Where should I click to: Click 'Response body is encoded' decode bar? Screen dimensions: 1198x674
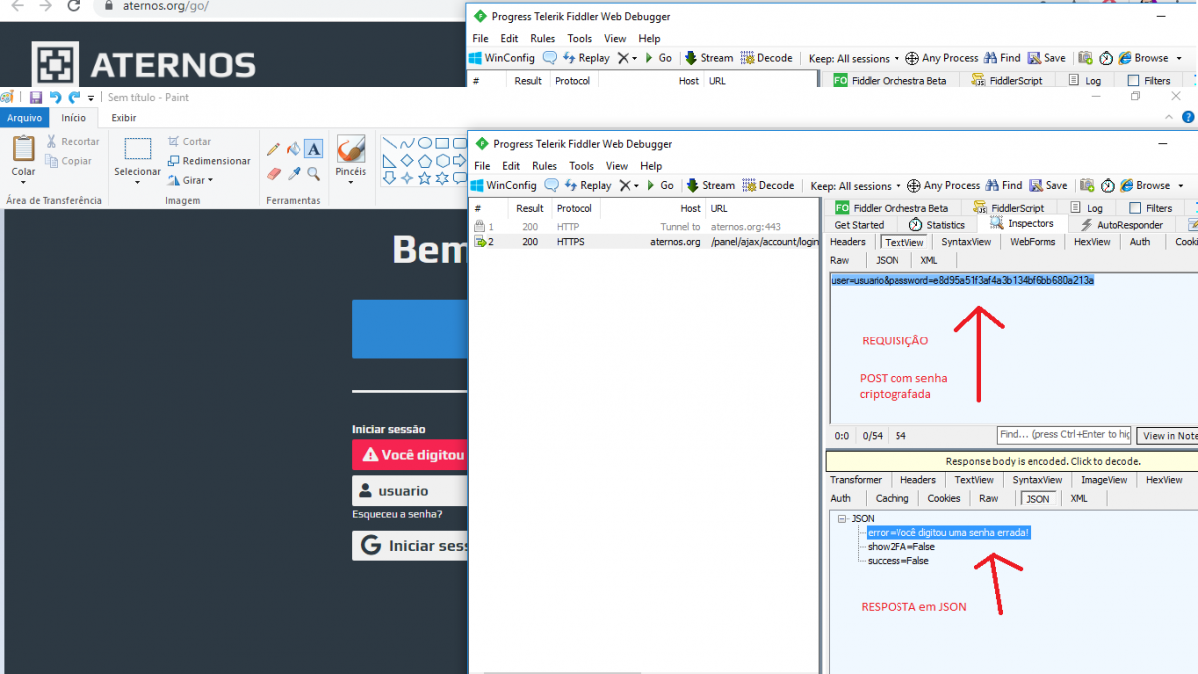(x=1012, y=461)
